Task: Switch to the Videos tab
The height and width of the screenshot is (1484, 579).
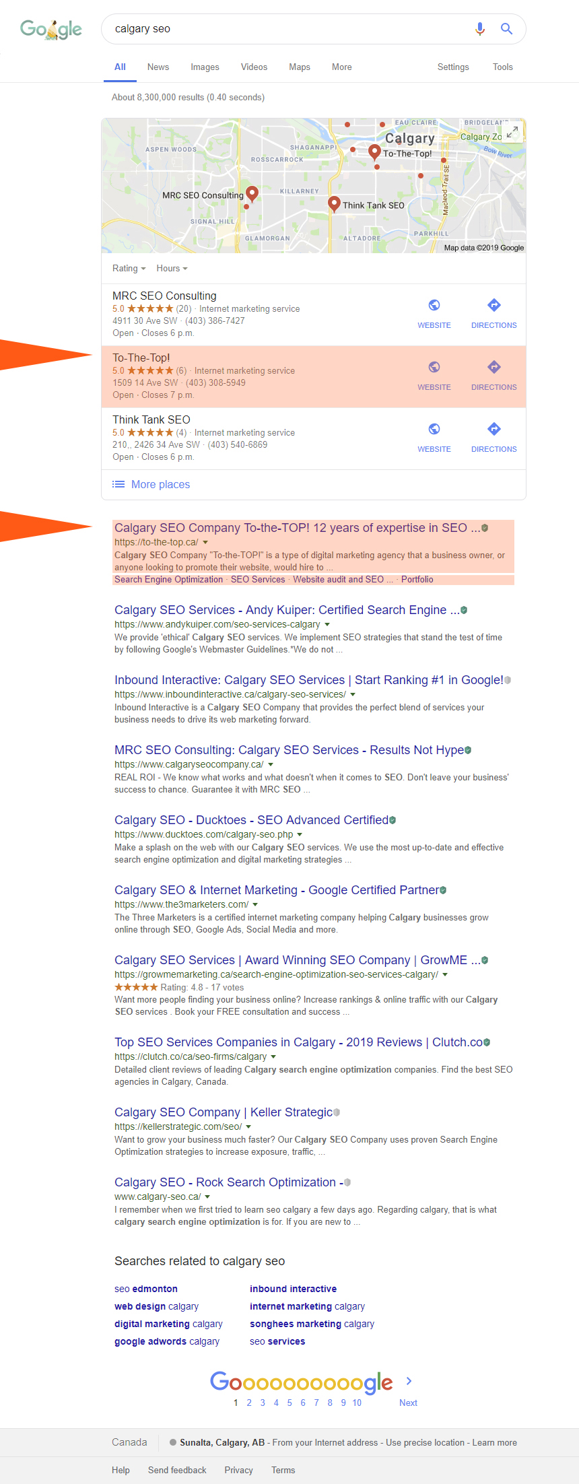Action: click(254, 67)
